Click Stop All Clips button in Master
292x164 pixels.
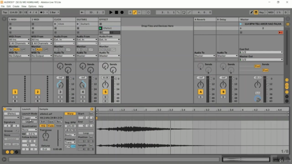[x=241, y=32]
